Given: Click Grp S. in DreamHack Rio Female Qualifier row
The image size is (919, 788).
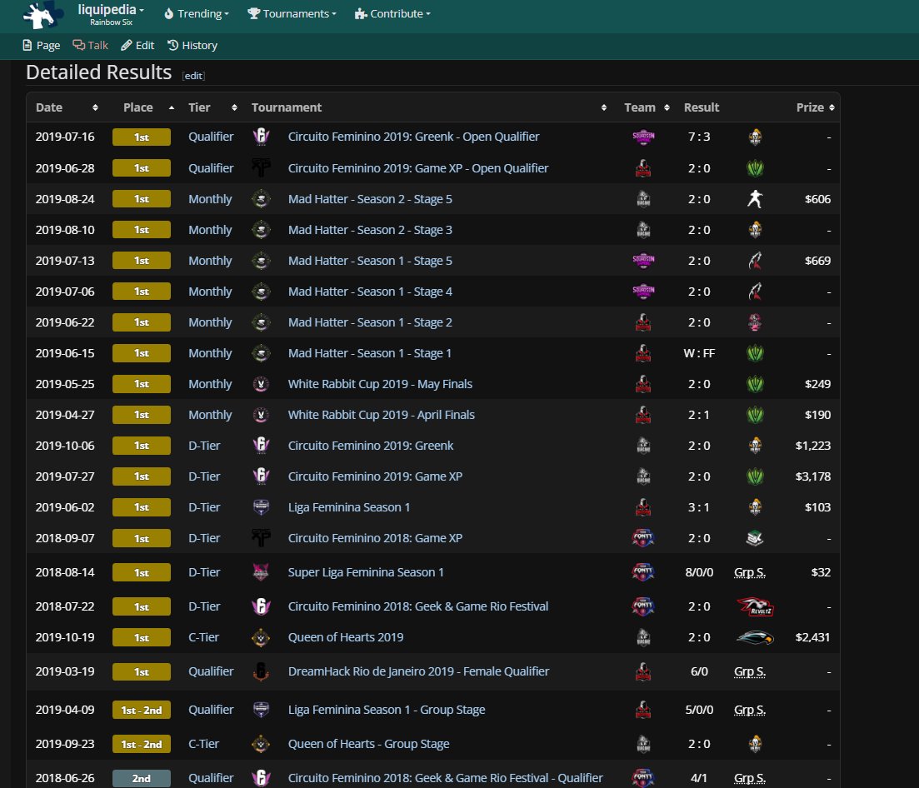Looking at the screenshot, I should (750, 671).
